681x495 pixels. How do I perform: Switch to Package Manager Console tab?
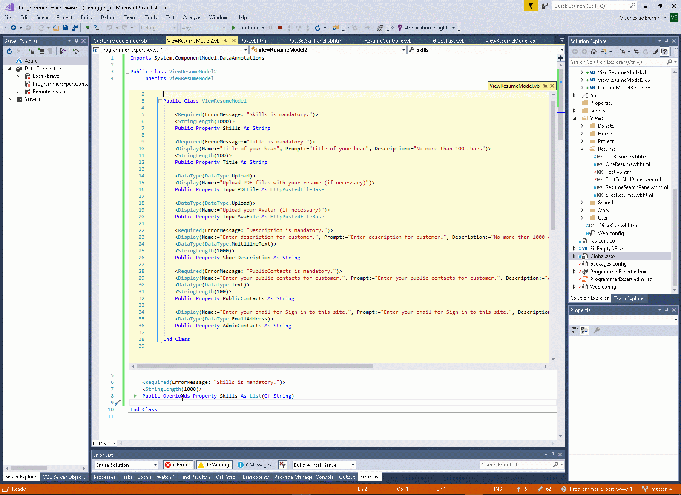pyautogui.click(x=304, y=477)
